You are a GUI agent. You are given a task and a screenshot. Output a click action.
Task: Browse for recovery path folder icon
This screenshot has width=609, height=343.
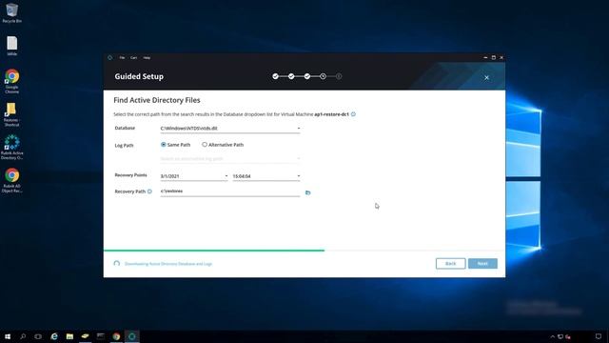pyautogui.click(x=308, y=192)
